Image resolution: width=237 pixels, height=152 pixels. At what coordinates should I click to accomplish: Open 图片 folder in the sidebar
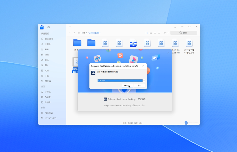pyautogui.click(x=45, y=65)
